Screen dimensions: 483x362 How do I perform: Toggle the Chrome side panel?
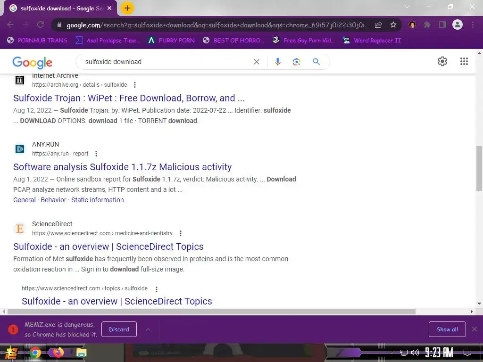point(442,25)
